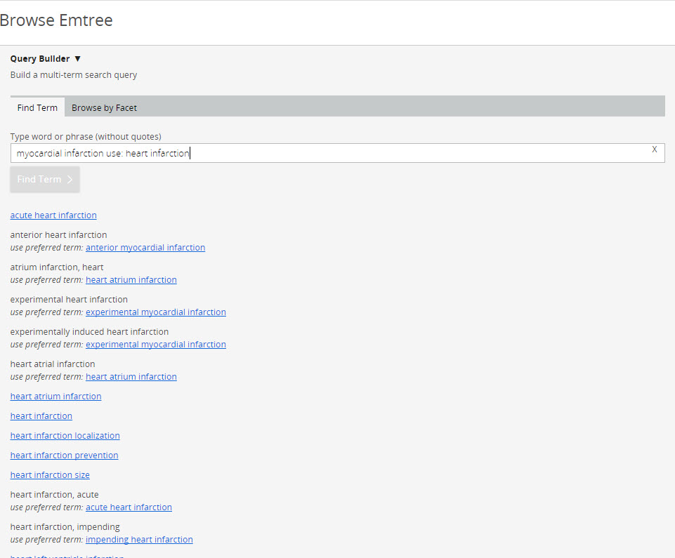Open 'anterior myocardial infarction' preferred term
Screen dimensions: 675x558
pos(145,248)
